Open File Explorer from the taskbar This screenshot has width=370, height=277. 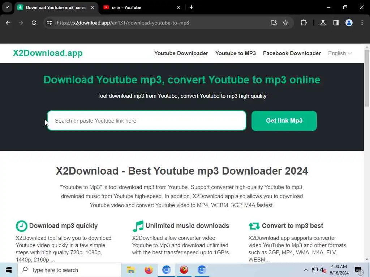[x=131, y=270]
